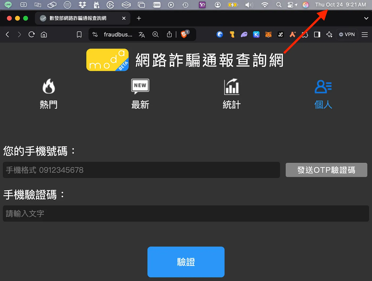
Task: Open the black script-L extension icon
Action: point(281,34)
